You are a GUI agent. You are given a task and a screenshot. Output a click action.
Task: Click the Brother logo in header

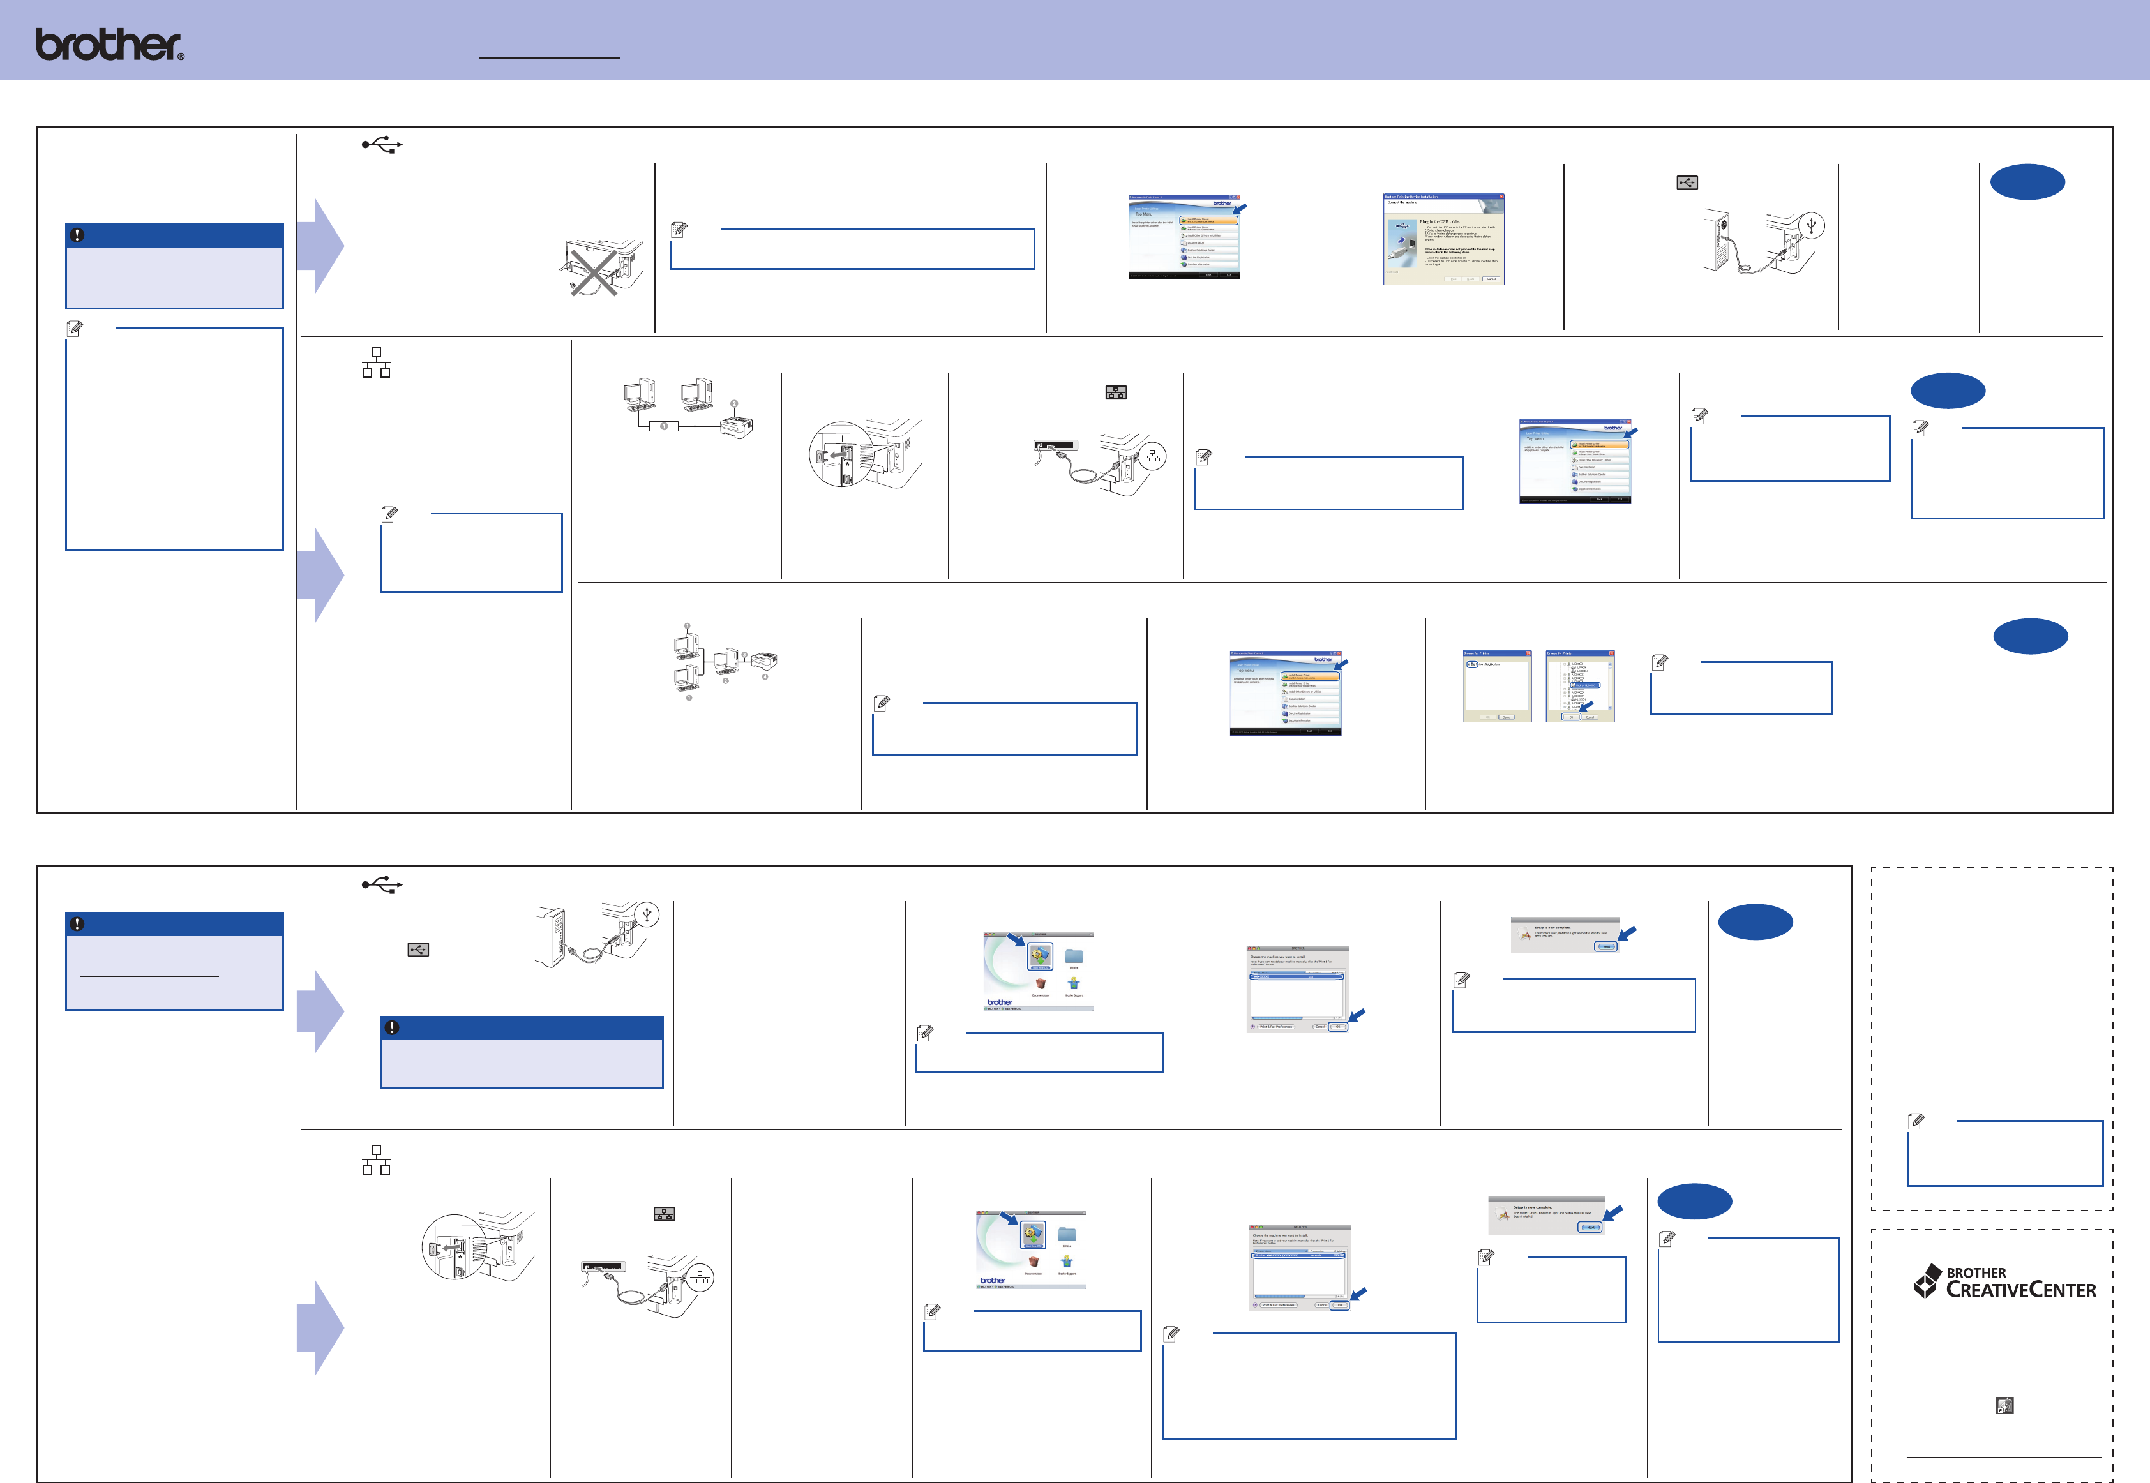(x=109, y=45)
